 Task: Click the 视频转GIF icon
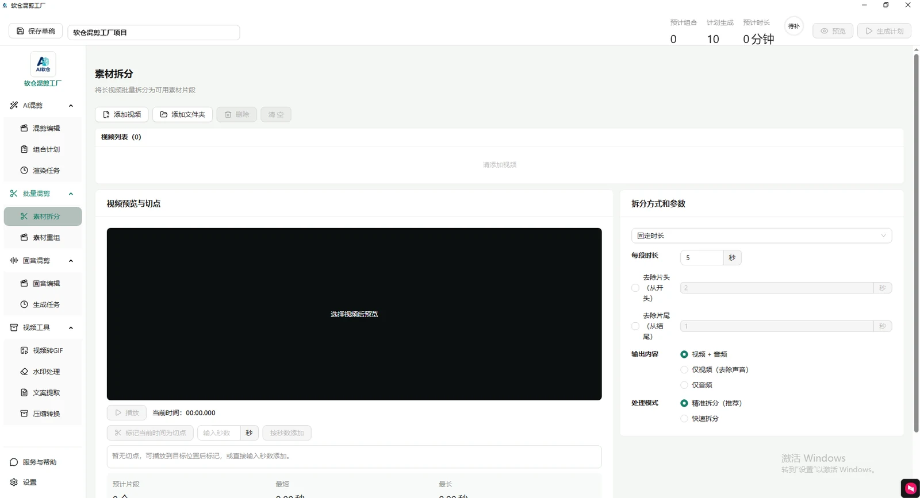coord(24,350)
